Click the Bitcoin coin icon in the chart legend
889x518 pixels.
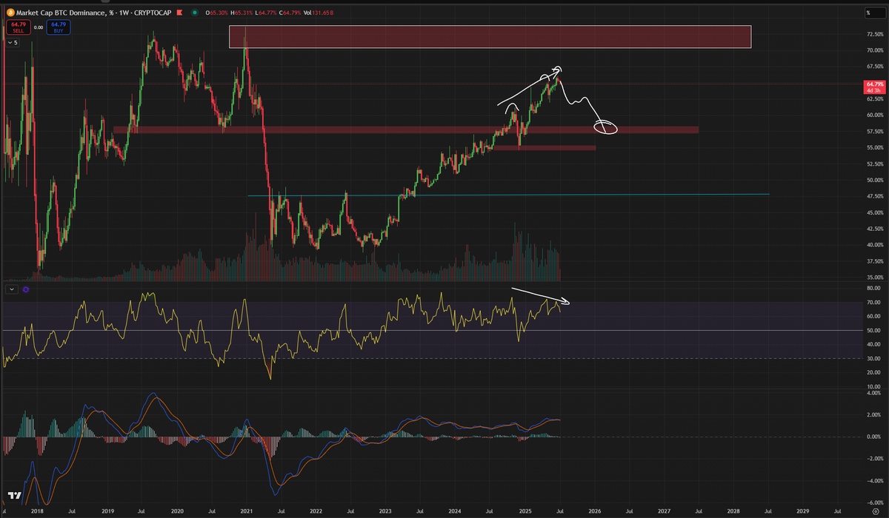point(11,13)
